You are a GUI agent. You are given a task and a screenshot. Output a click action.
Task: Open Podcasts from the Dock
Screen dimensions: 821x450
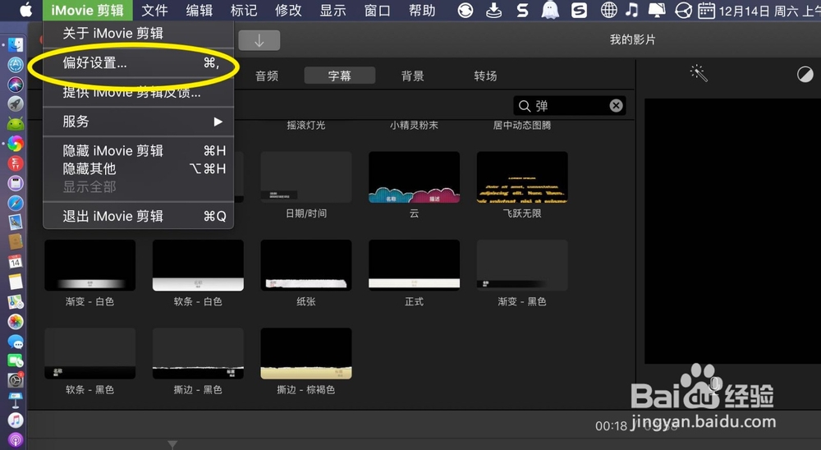(16, 439)
